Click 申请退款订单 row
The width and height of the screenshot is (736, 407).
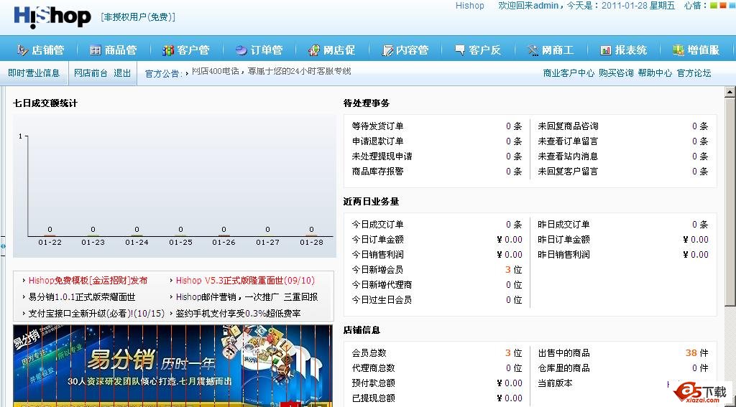coord(436,141)
